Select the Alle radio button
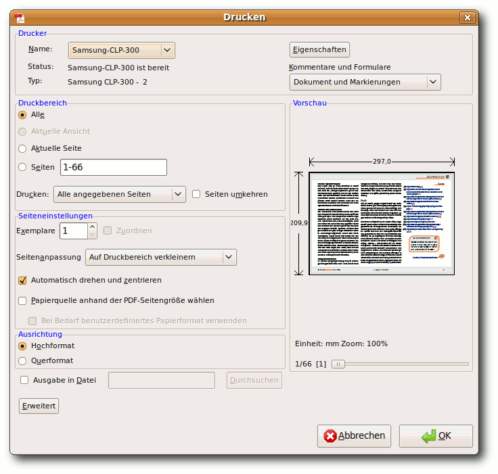This screenshot has width=498, height=474. (22, 115)
